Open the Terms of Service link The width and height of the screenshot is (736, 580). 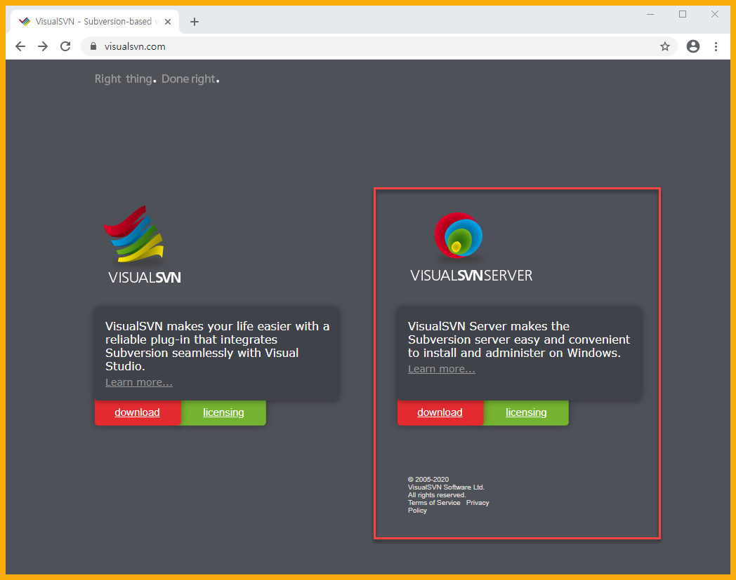(x=434, y=503)
